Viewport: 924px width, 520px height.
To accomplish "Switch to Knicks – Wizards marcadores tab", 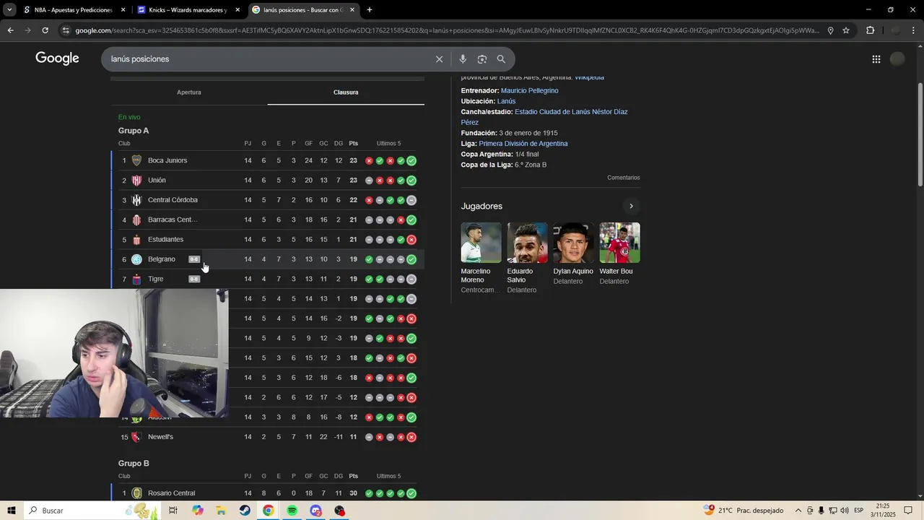I will tap(188, 10).
